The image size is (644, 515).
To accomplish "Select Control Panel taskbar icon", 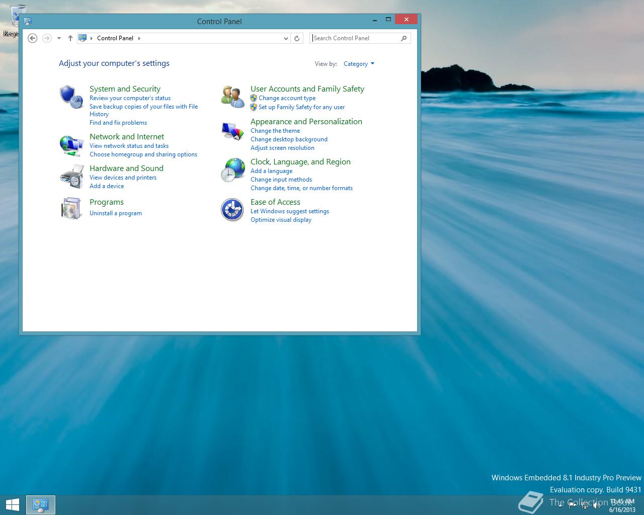I will coord(40,505).
